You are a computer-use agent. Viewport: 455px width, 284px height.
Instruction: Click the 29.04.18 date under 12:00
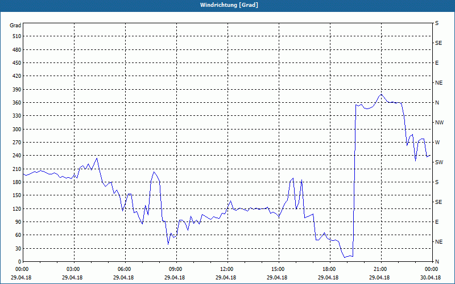[226, 277]
